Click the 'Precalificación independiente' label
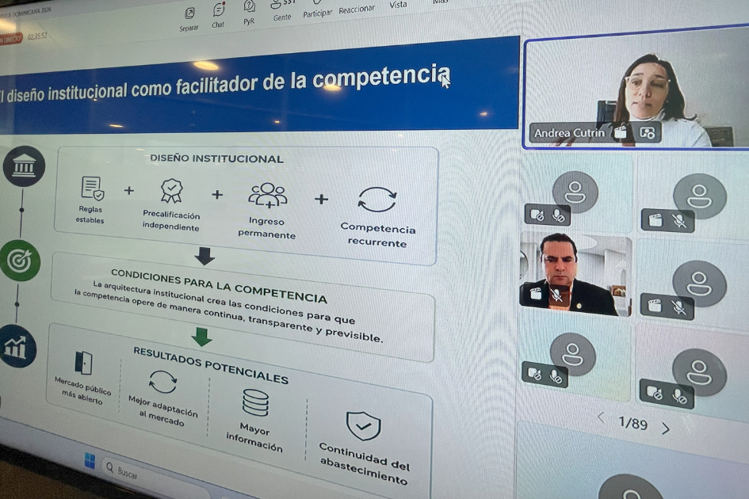 171,221
